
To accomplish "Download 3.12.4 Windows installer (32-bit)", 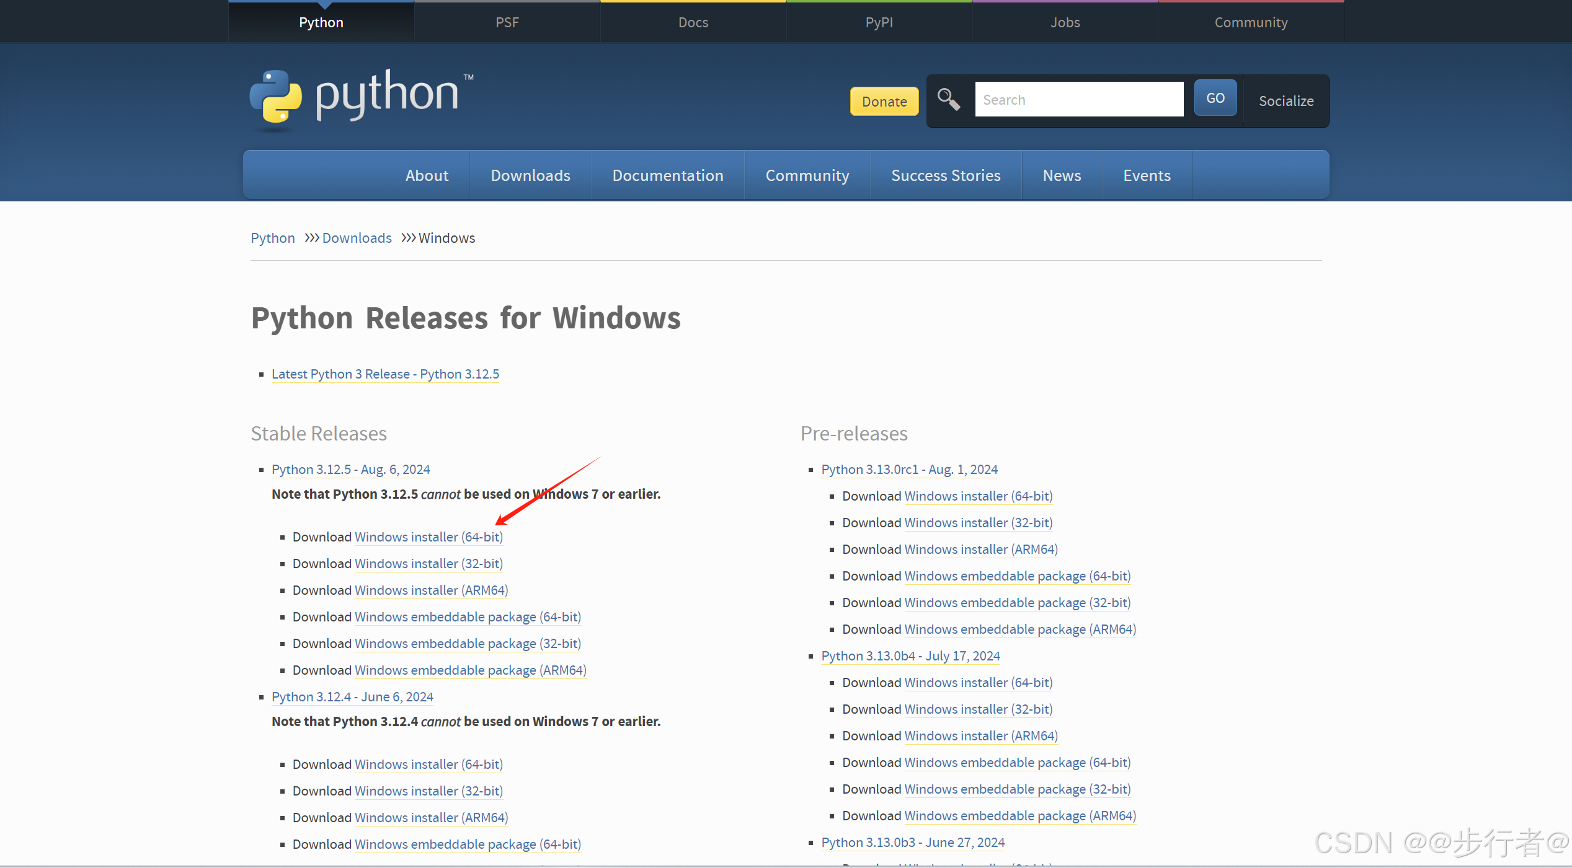I will click(429, 791).
